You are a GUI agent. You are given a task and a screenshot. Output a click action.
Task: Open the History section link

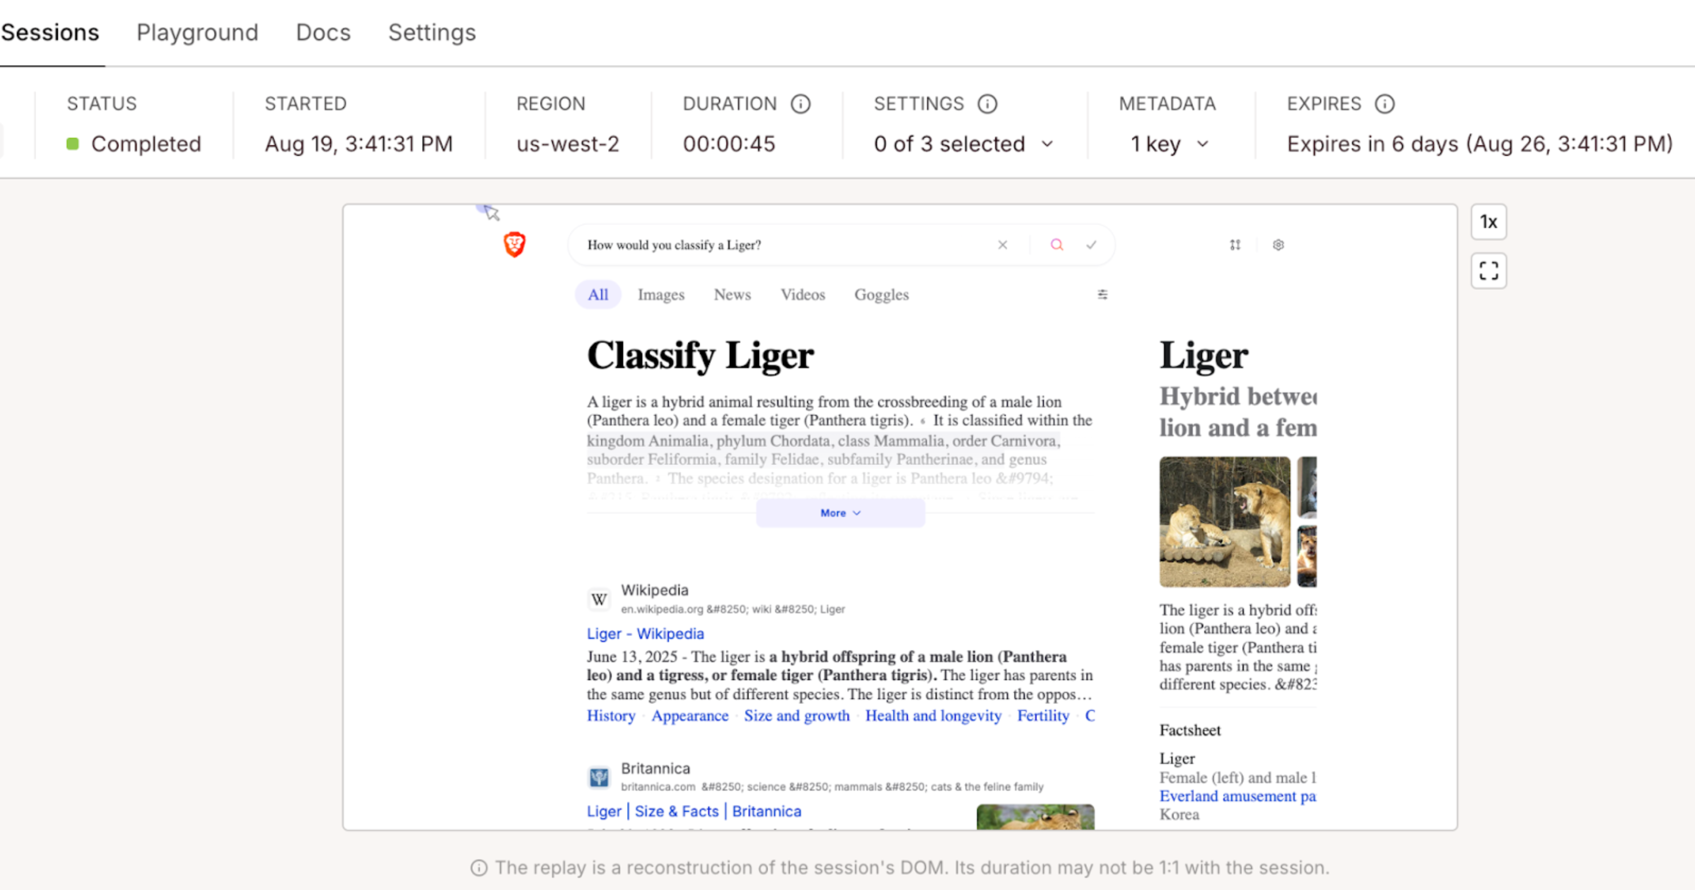[611, 716]
